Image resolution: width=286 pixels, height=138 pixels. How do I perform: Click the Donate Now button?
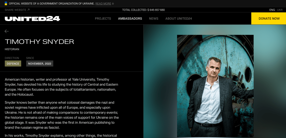pos(269,18)
